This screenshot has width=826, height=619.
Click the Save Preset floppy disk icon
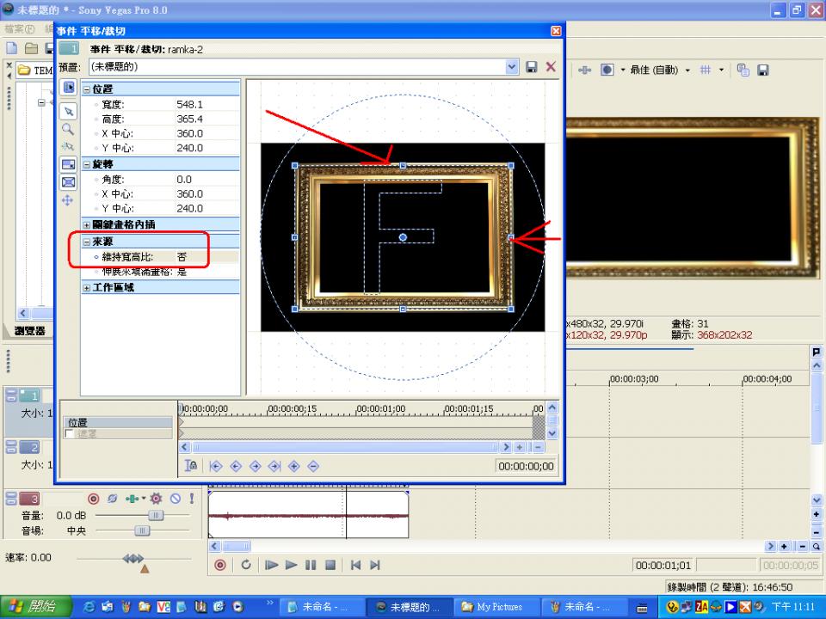coord(532,67)
